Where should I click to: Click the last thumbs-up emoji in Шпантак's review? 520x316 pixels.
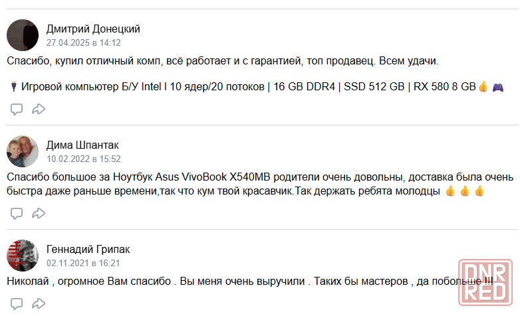[x=479, y=191]
